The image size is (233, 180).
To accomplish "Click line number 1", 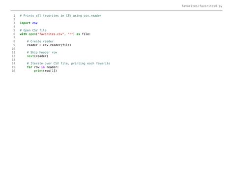I will [14, 16].
